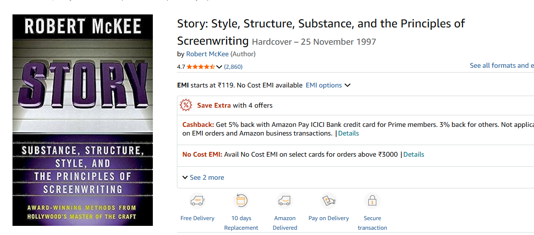The height and width of the screenshot is (235, 534).
Task: Open the 2,860 ratings link
Action: point(233,67)
